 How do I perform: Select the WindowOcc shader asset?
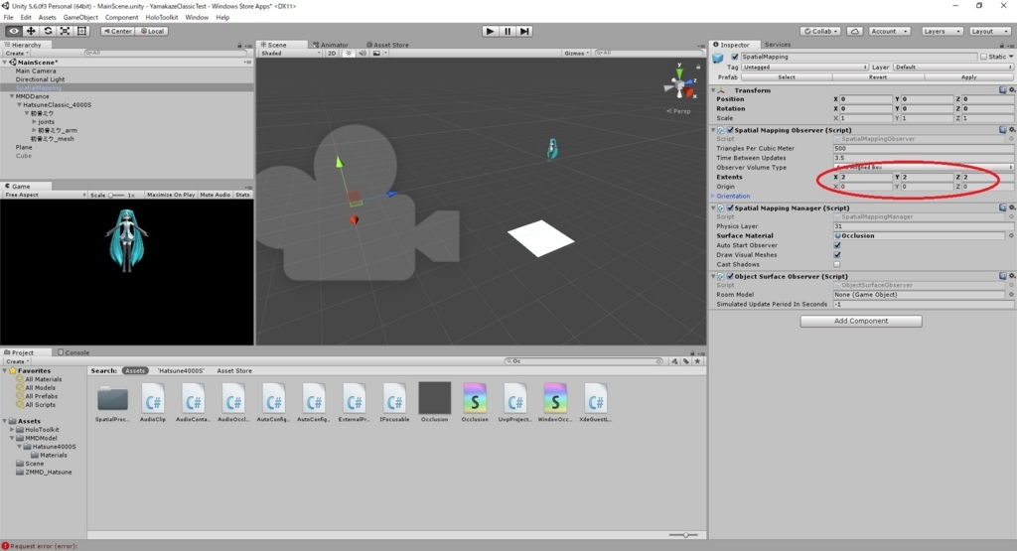pyautogui.click(x=555, y=403)
